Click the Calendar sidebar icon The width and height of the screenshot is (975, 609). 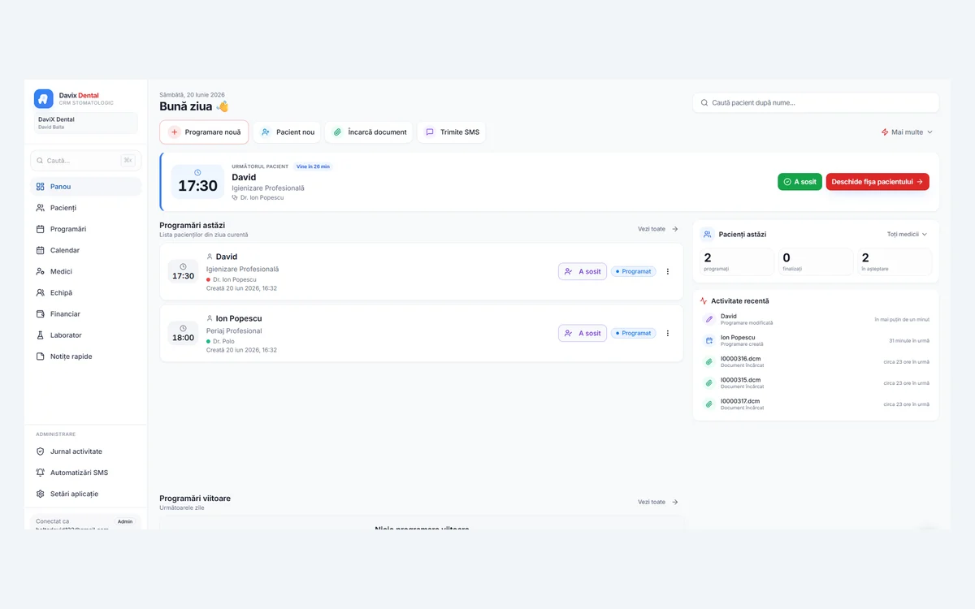pos(41,250)
